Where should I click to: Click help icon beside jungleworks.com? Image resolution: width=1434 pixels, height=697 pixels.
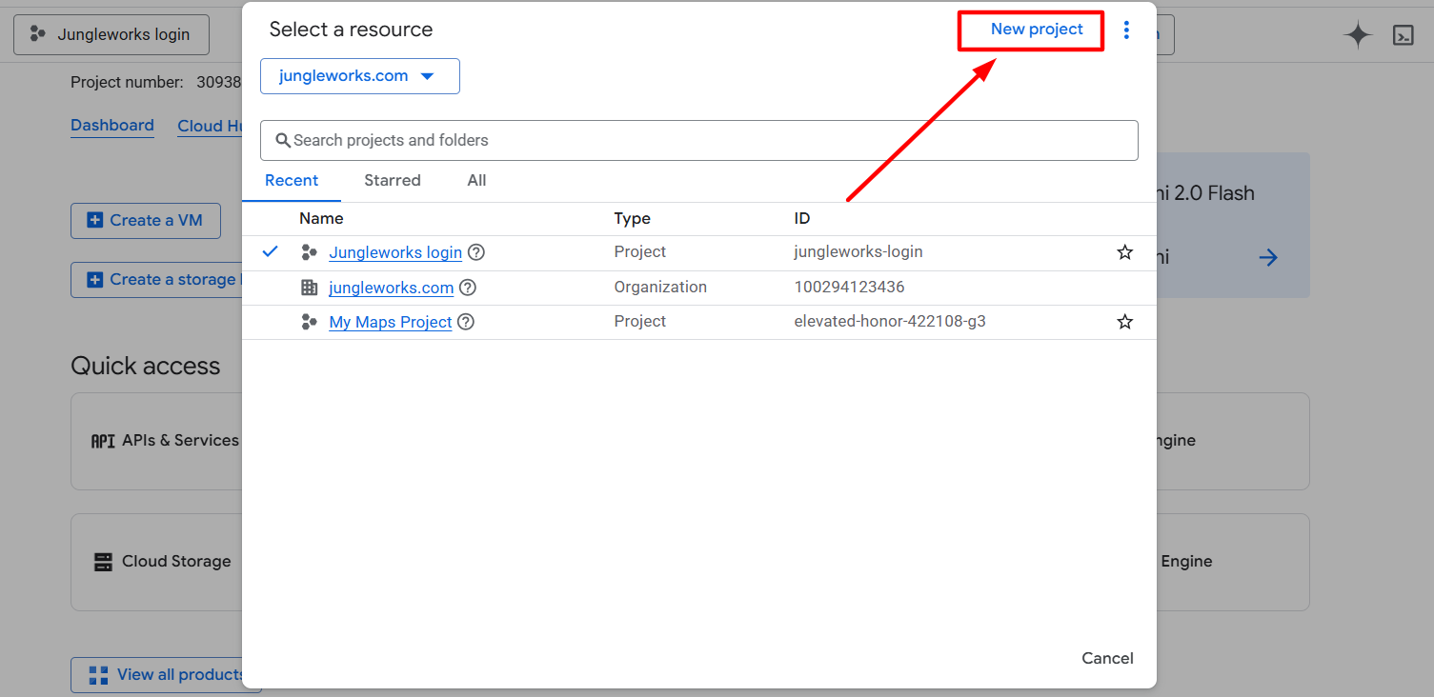point(468,288)
